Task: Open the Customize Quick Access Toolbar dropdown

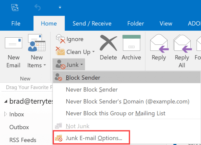Action: [60, 7]
